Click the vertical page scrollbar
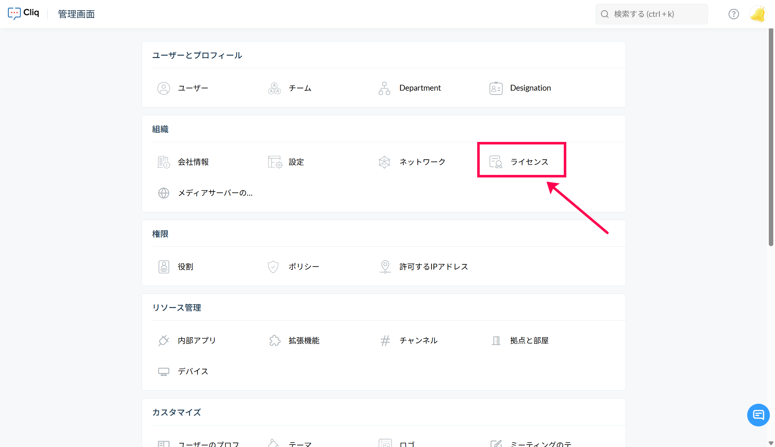Viewport: 775px width, 447px height. point(771,137)
